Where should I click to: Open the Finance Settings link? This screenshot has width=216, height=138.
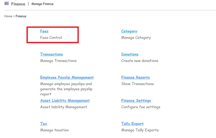click(x=136, y=101)
